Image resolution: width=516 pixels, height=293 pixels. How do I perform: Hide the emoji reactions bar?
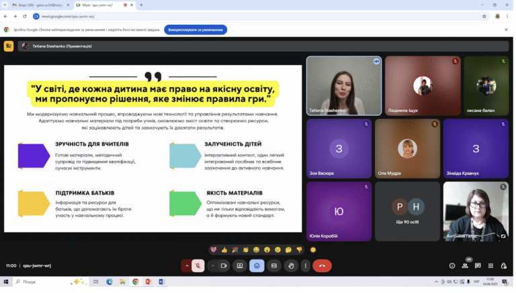[x=258, y=267]
